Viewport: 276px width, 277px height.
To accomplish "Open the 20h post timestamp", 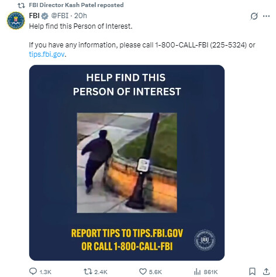I will point(81,16).
